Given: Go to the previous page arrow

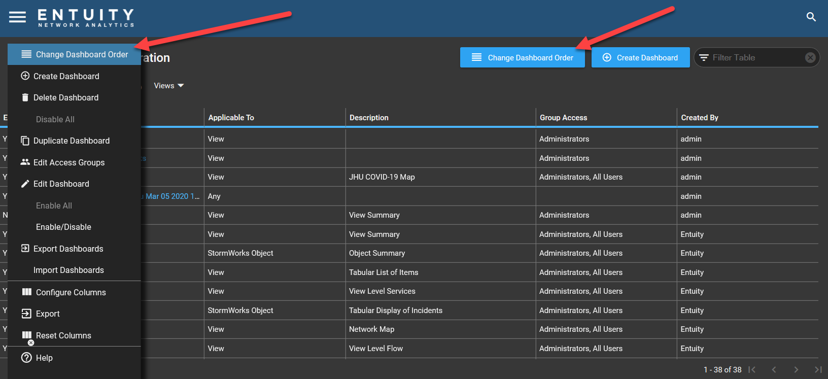Looking at the screenshot, I should click(774, 369).
